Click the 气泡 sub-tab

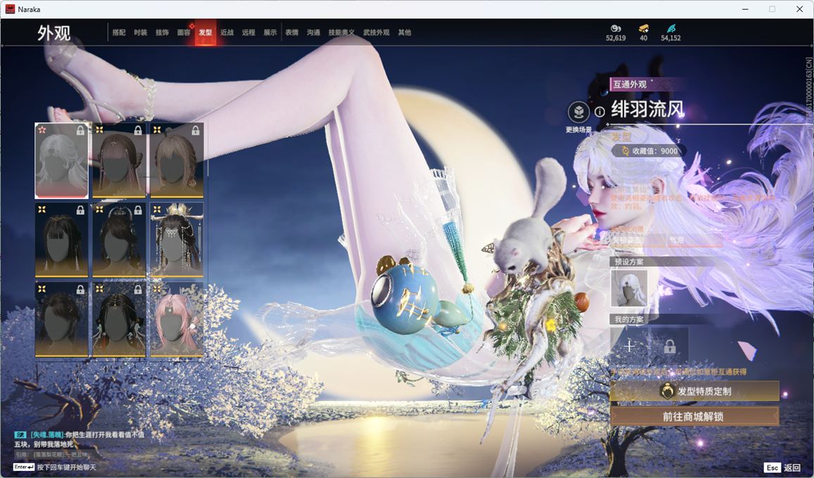tap(676, 240)
